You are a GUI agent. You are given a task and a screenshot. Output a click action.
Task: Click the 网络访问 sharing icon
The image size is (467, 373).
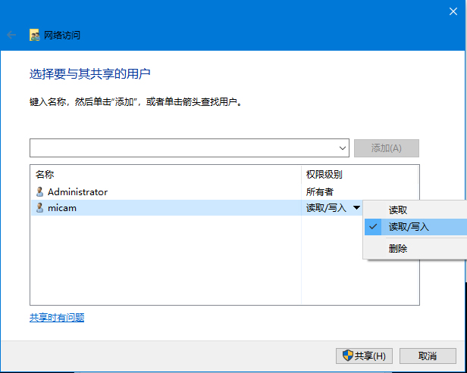(35, 35)
